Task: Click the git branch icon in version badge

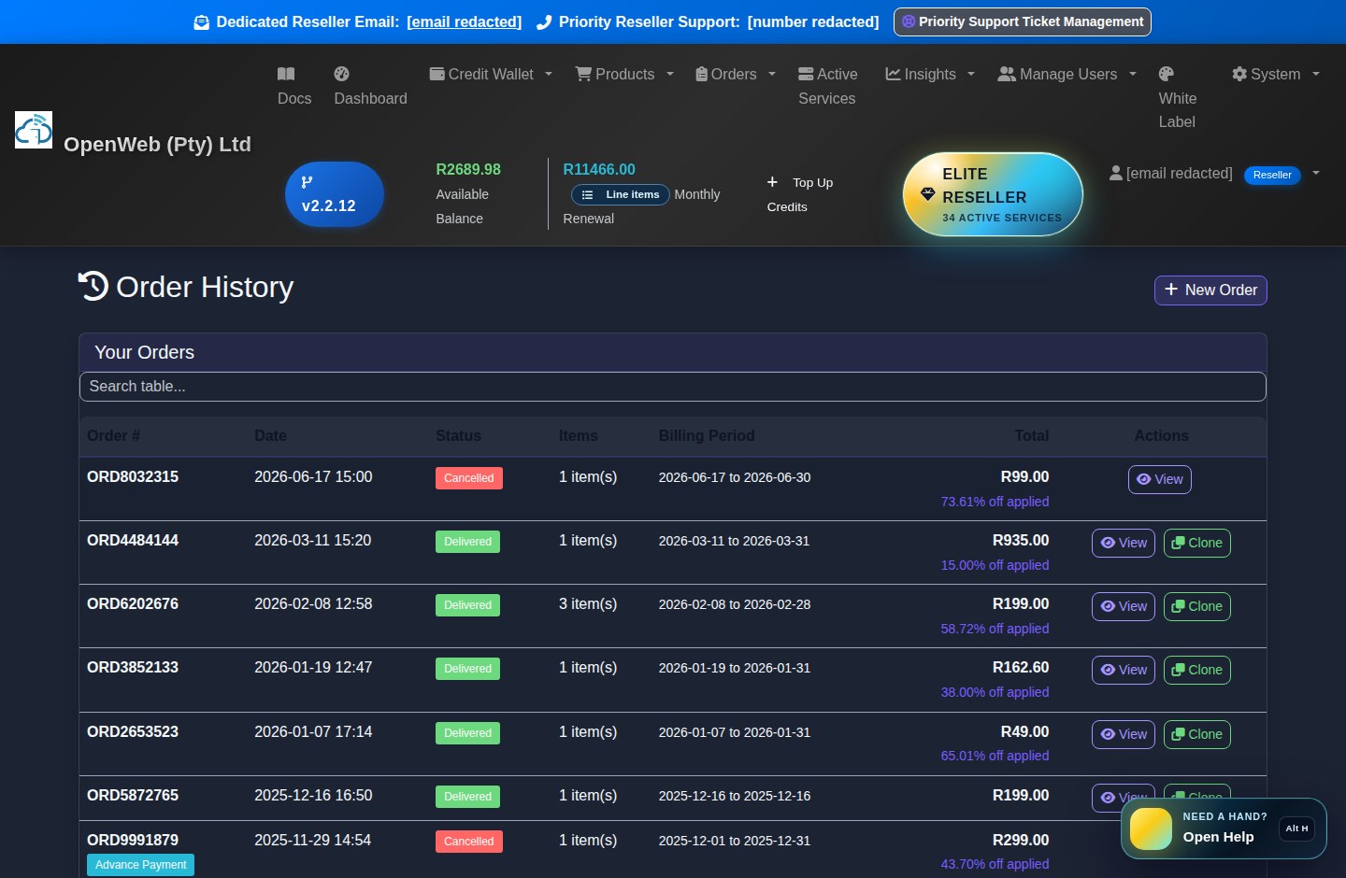Action: pyautogui.click(x=307, y=182)
